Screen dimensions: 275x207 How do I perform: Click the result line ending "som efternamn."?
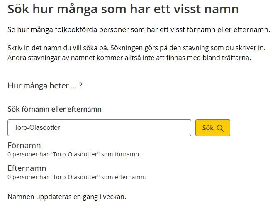coord(76,177)
